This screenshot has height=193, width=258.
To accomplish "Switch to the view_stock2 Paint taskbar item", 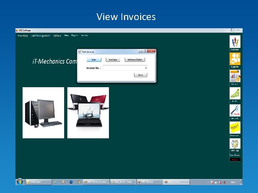I will tap(123, 182).
